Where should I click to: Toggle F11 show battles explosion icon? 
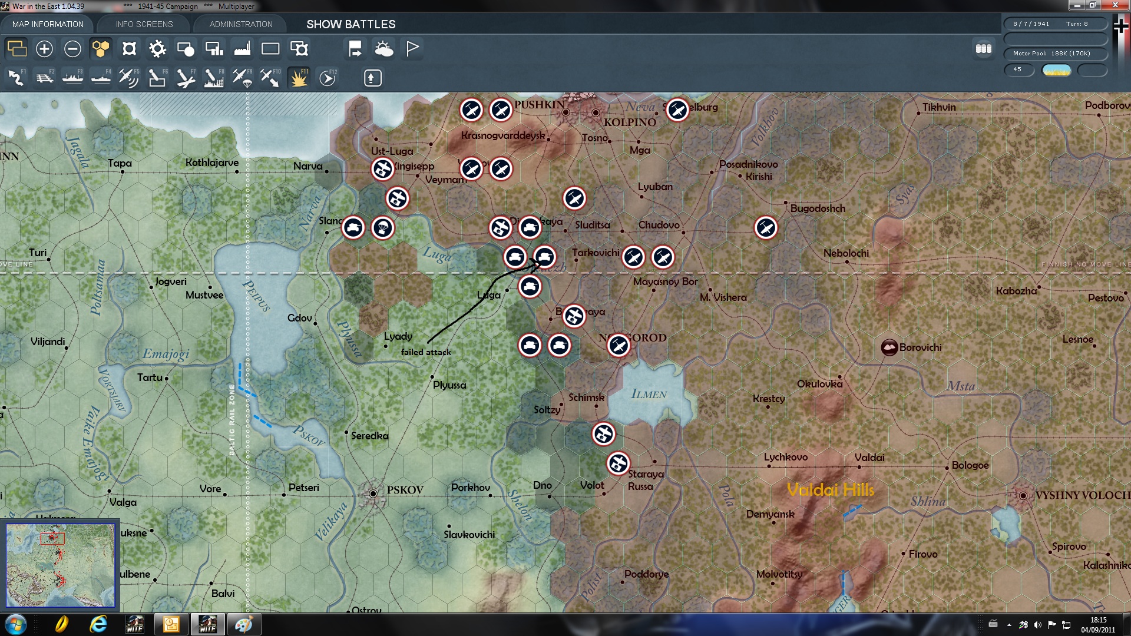[x=299, y=78]
